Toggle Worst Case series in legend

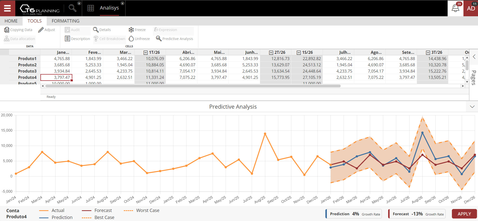pos(142,210)
